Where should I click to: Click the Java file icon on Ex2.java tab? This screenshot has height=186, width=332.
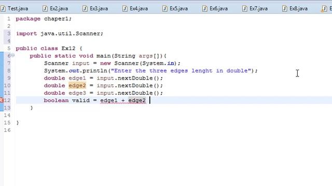(x=45, y=9)
